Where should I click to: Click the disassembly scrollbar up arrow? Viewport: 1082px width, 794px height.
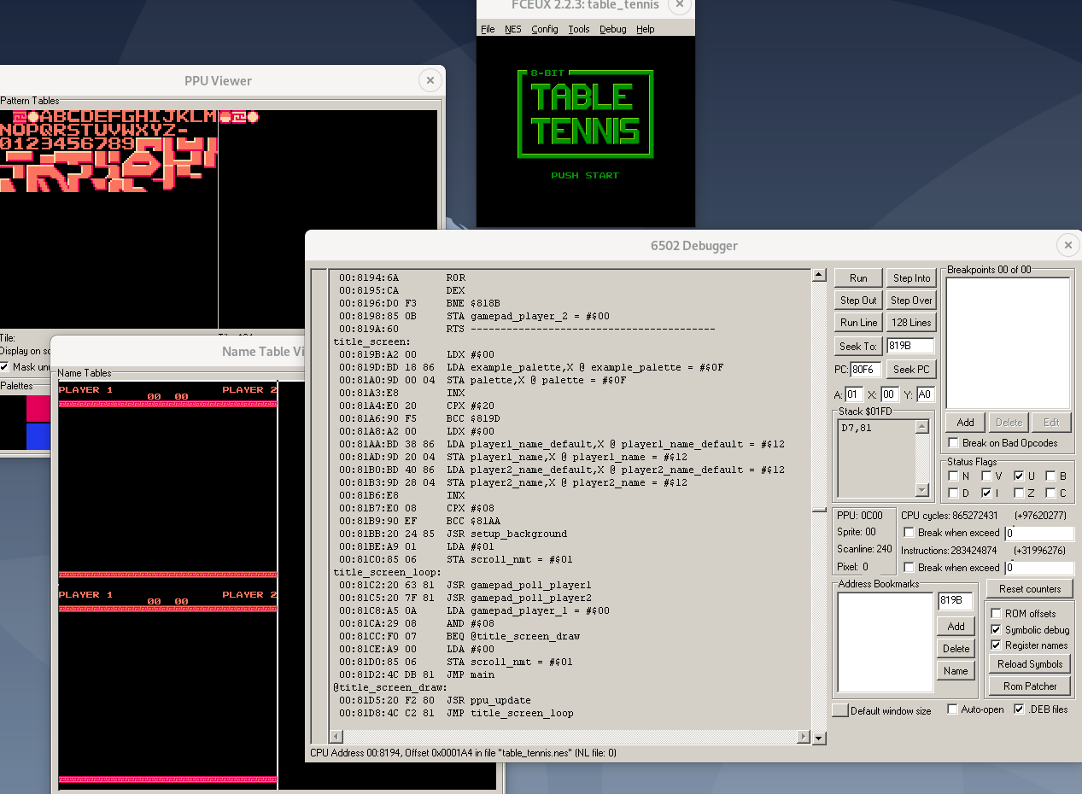[819, 276]
